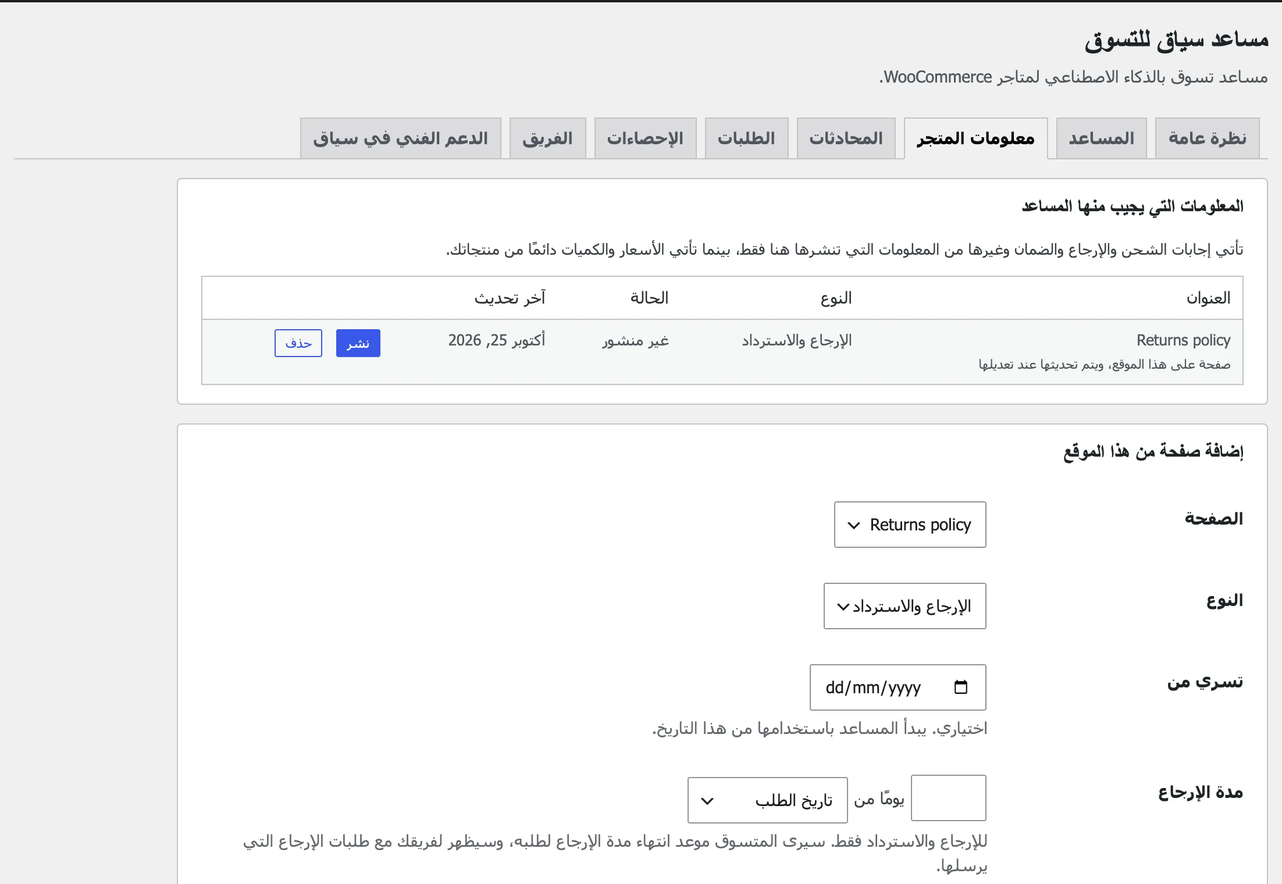Expand the النوع dropdown الإرجاع والاسترداد
The image size is (1282, 884).
[904, 606]
